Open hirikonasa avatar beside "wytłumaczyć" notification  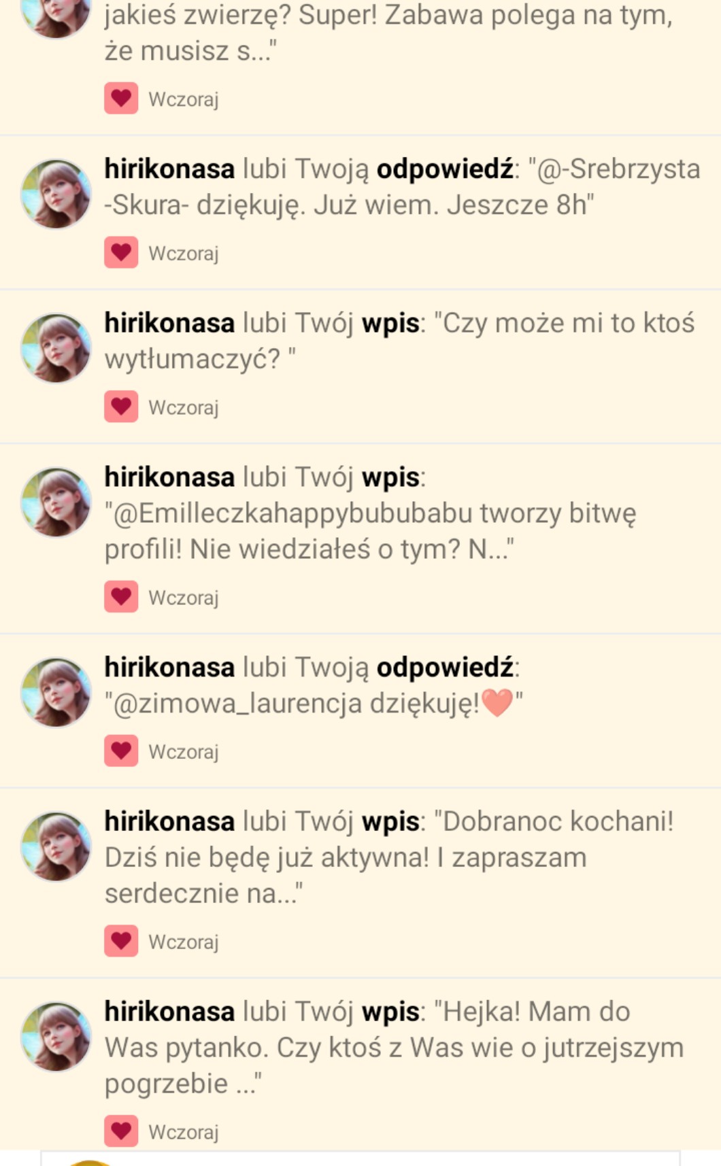[56, 348]
